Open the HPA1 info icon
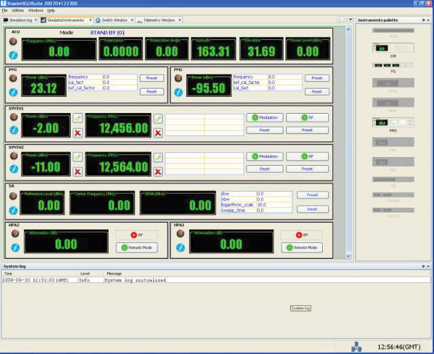This screenshot has height=354, width=434. point(181,248)
